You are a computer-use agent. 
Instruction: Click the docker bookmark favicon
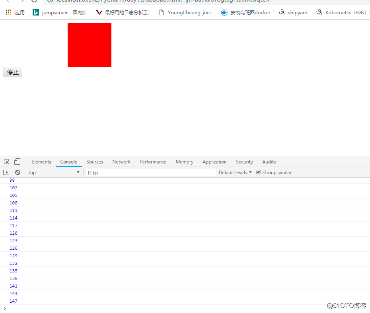[x=224, y=12]
